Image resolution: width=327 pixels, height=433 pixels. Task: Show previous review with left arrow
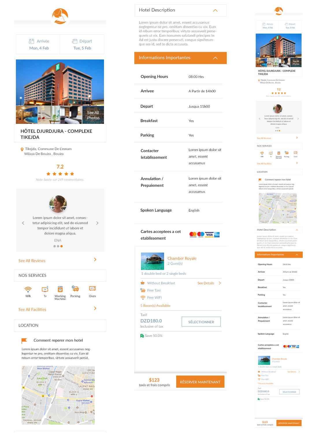(x=23, y=223)
